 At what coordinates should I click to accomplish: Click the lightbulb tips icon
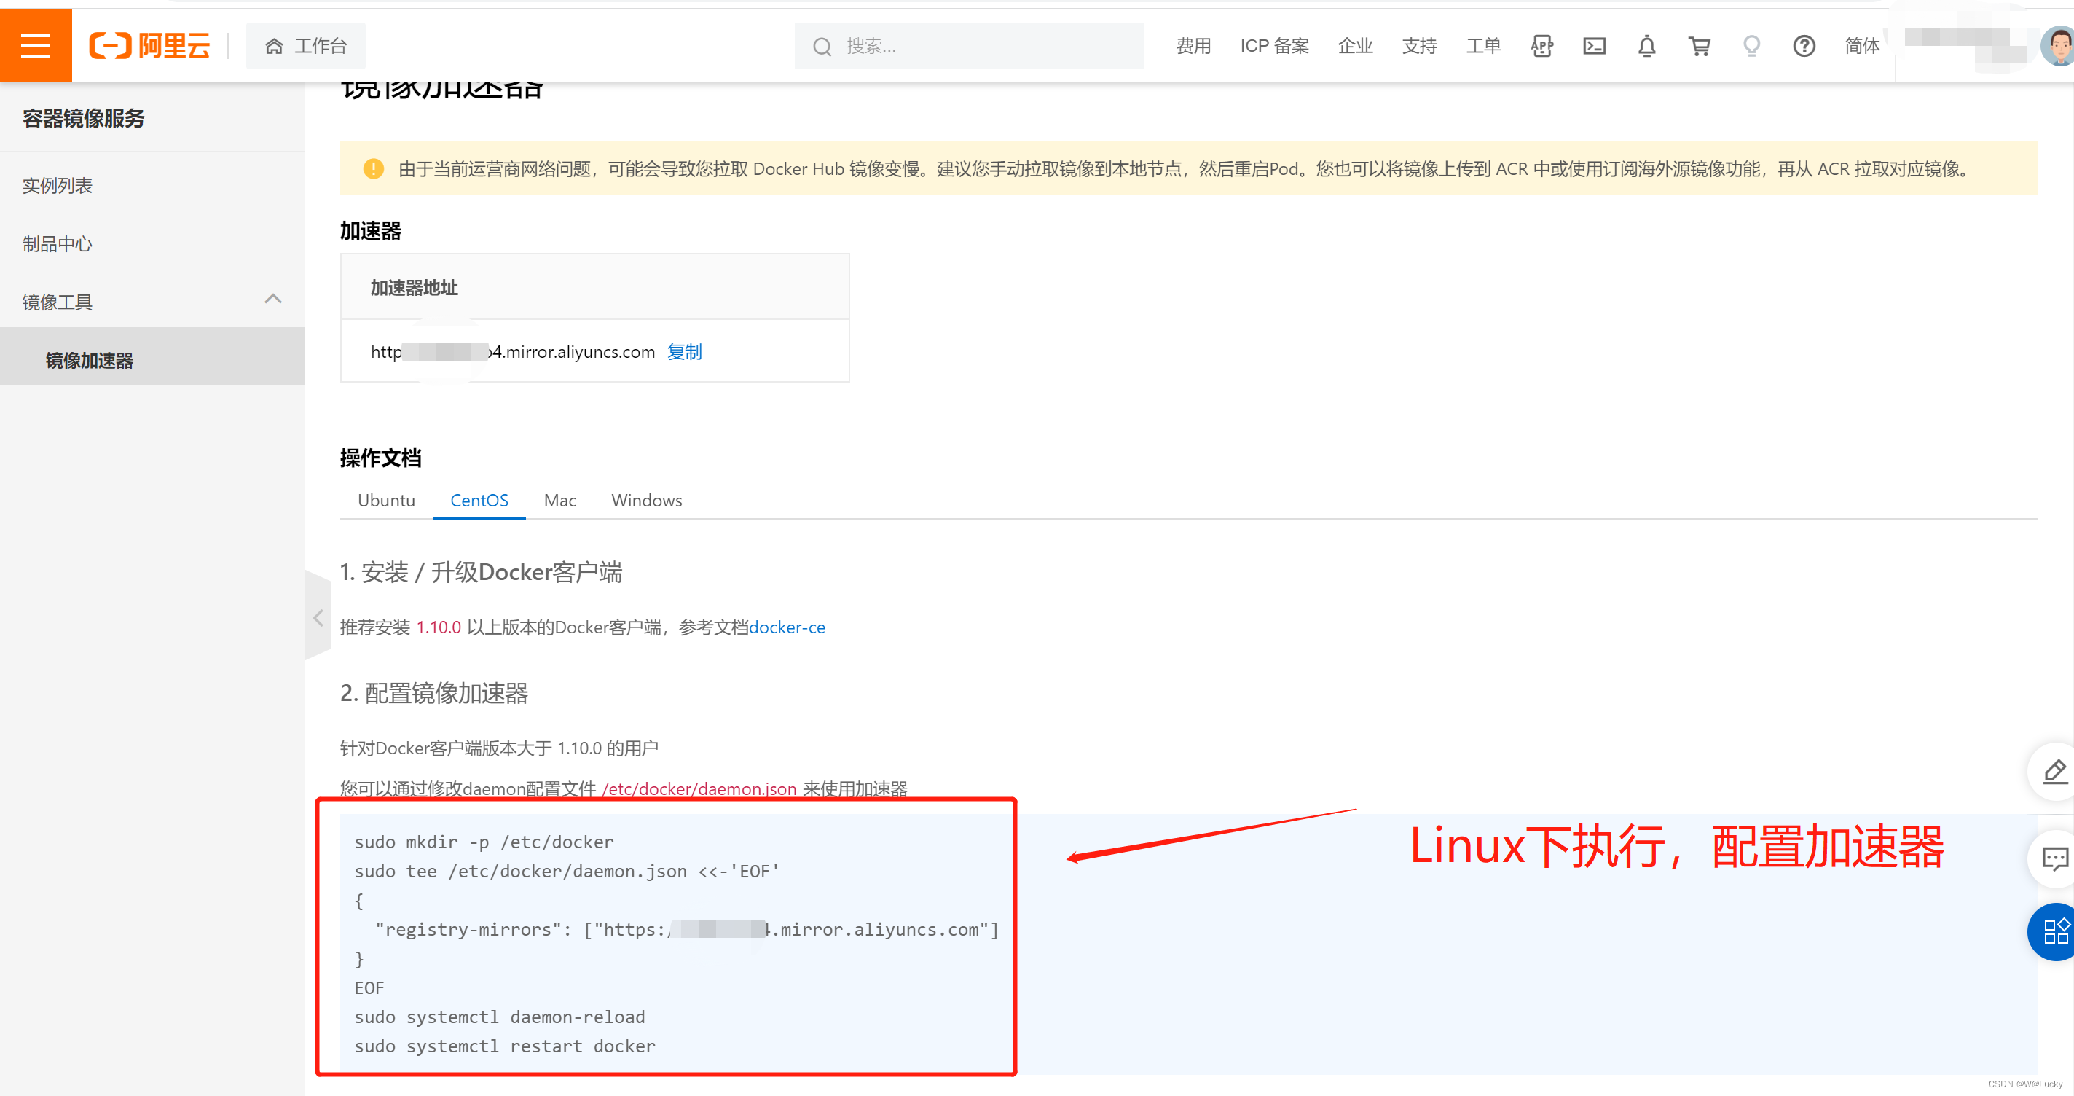(1751, 46)
